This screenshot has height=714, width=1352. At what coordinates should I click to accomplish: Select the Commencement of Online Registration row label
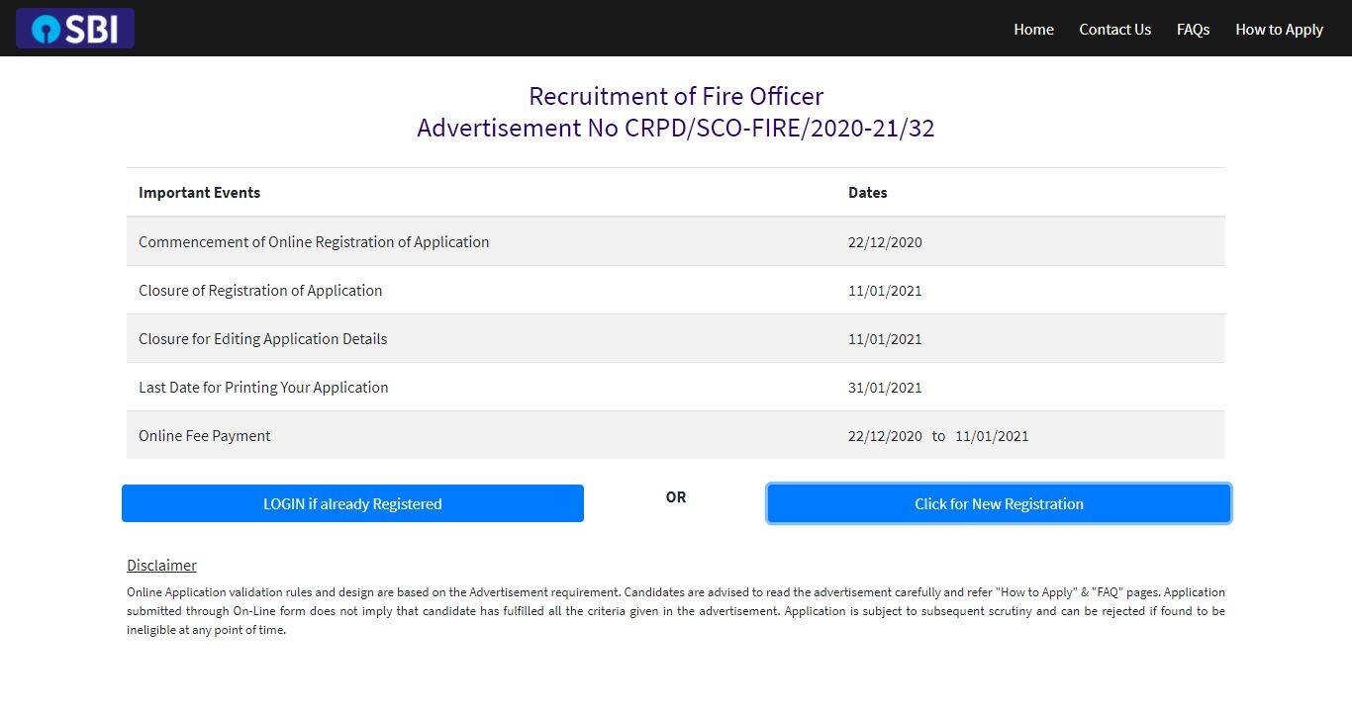tap(314, 242)
